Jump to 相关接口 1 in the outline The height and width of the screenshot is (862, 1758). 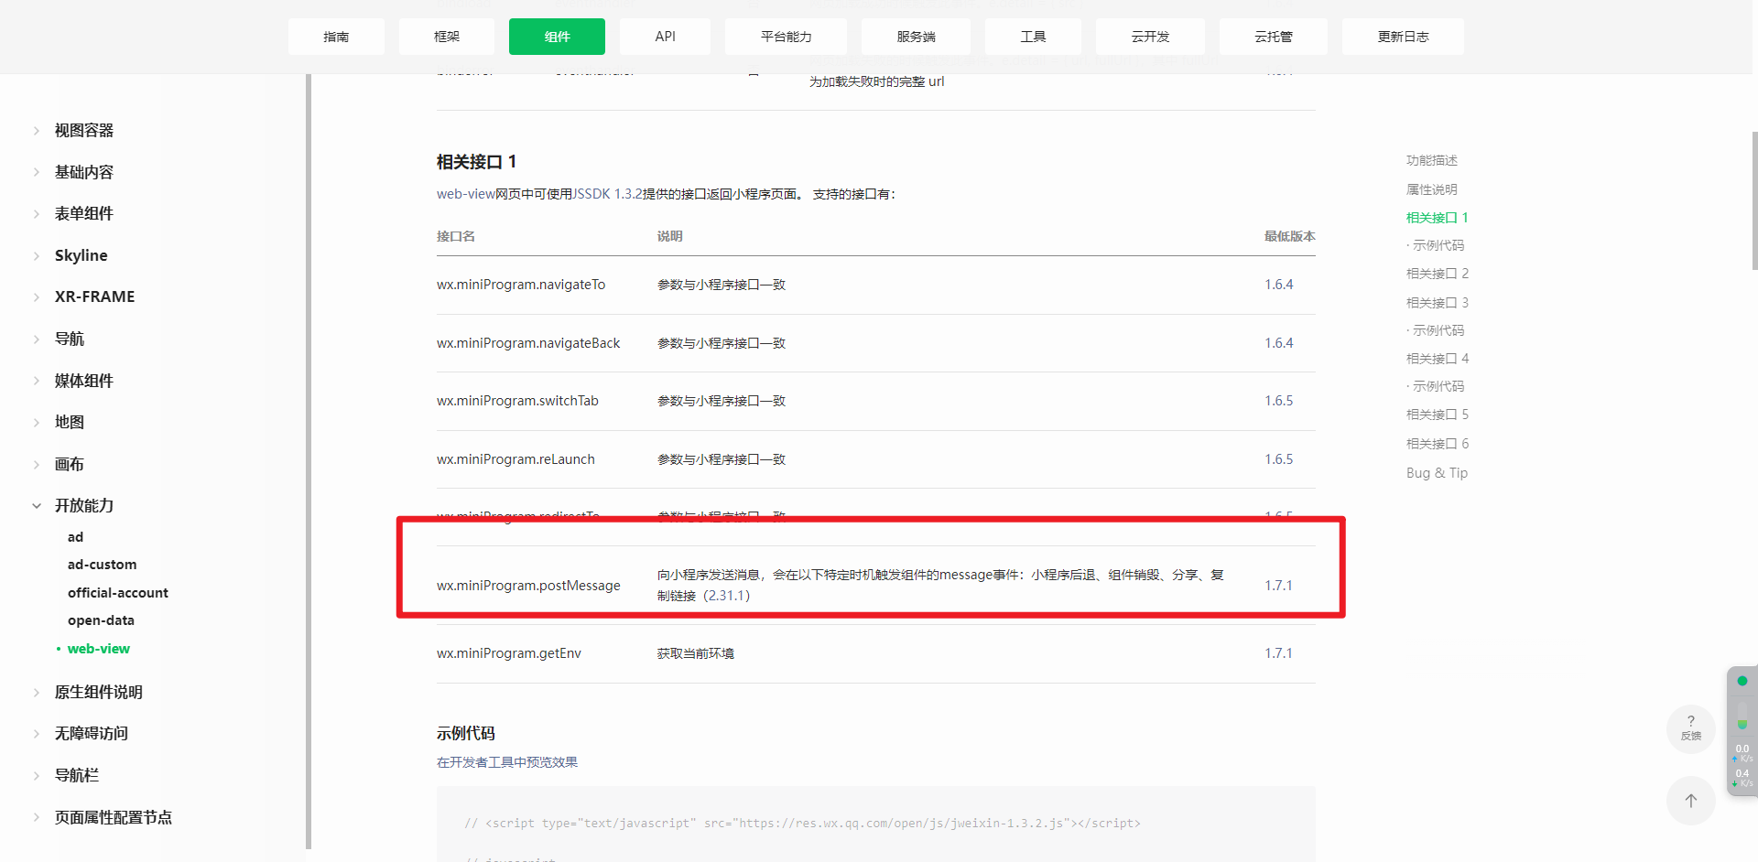pyautogui.click(x=1438, y=218)
